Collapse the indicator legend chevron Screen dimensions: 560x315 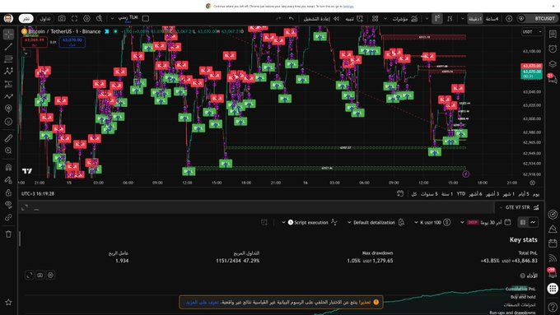26,53
